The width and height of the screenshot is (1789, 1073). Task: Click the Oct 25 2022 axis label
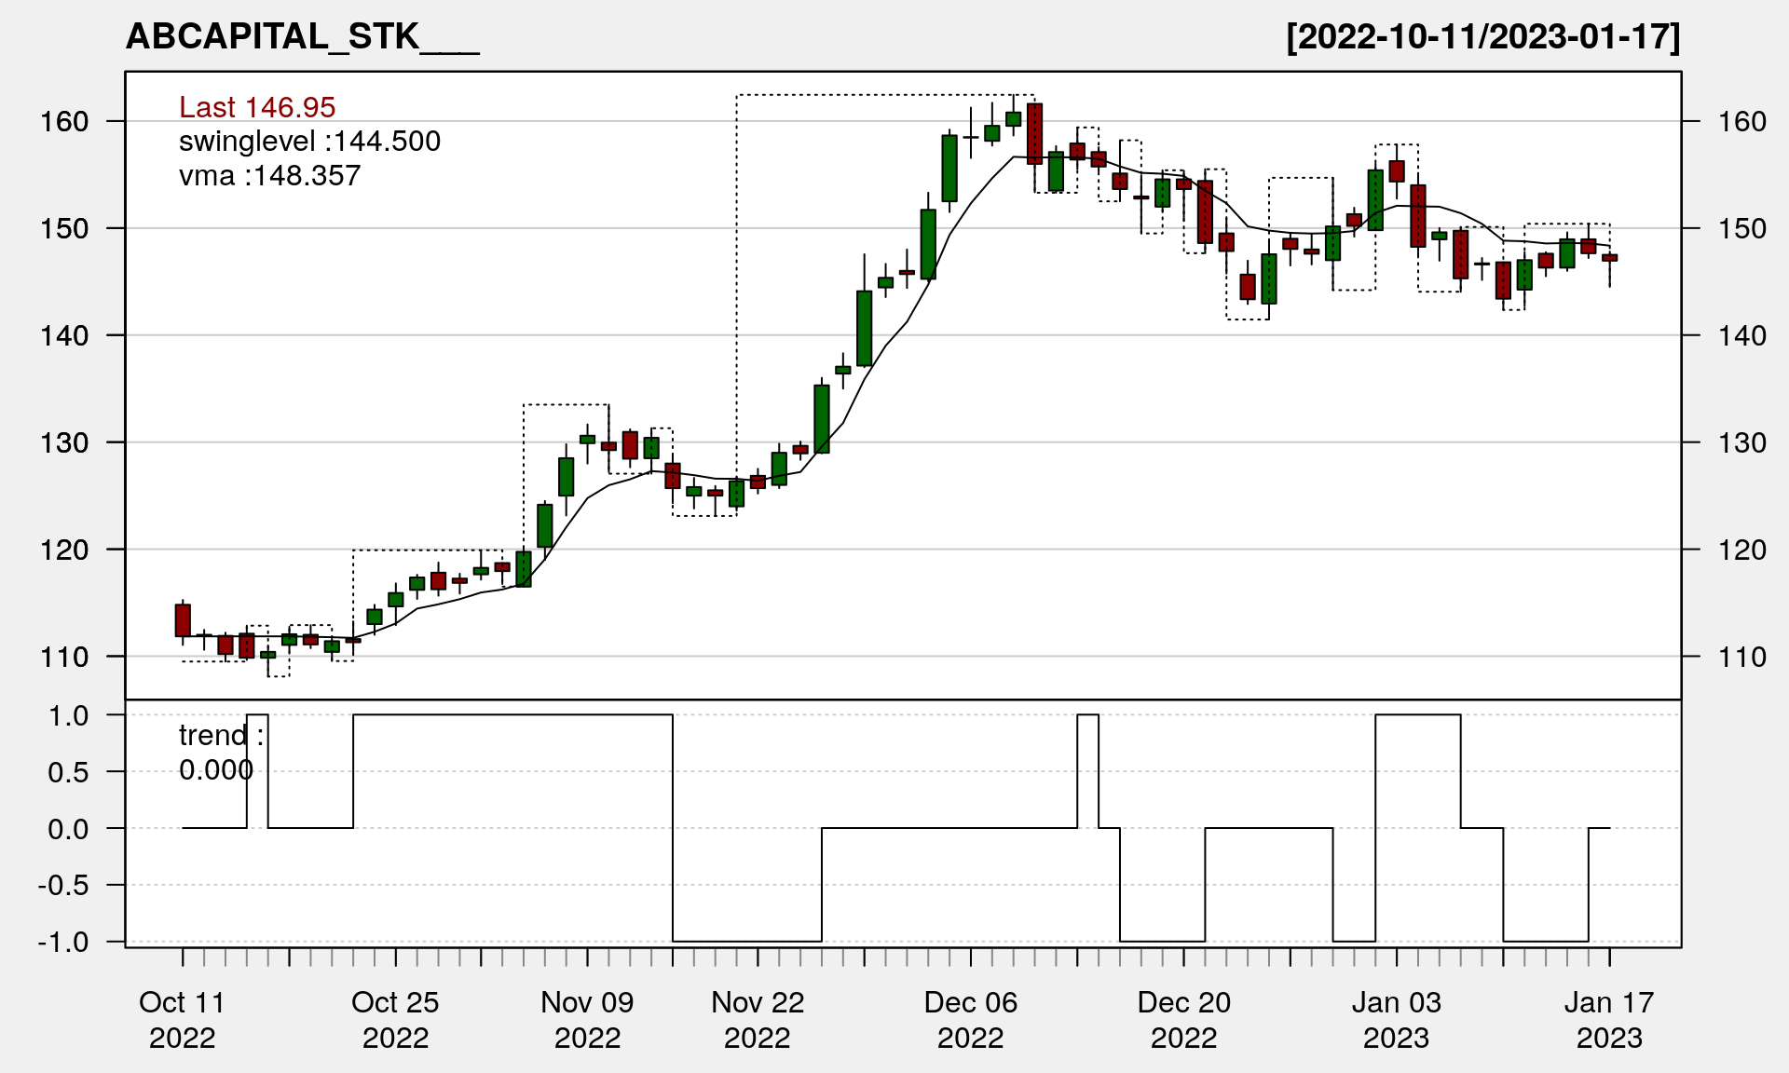tap(395, 1020)
